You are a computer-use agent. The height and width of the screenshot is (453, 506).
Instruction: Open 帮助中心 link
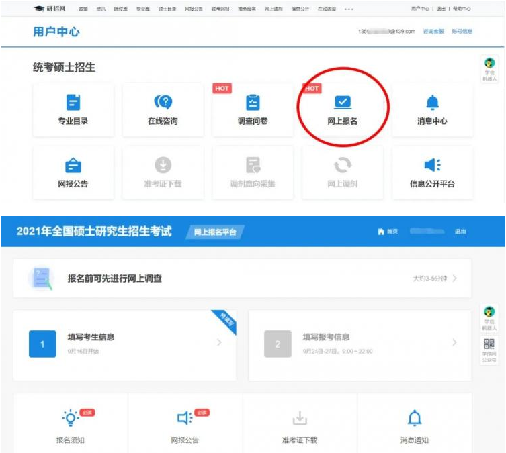coord(462,9)
